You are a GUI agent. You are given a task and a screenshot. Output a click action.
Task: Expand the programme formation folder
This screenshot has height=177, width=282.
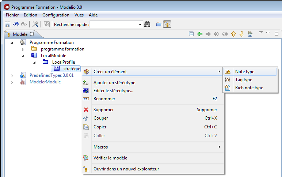coord(23,49)
